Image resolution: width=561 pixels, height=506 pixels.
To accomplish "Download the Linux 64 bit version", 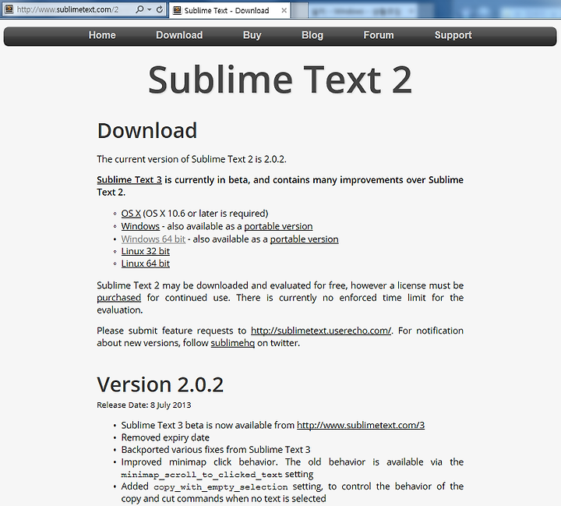I will pos(145,264).
